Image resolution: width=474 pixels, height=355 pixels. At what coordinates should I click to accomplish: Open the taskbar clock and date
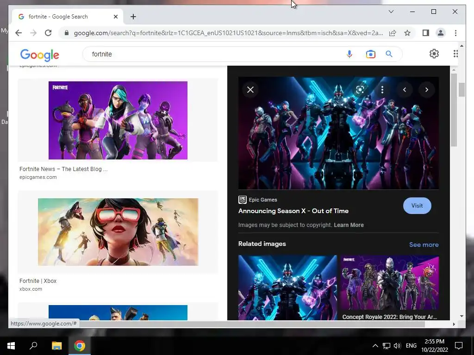[x=434, y=346]
